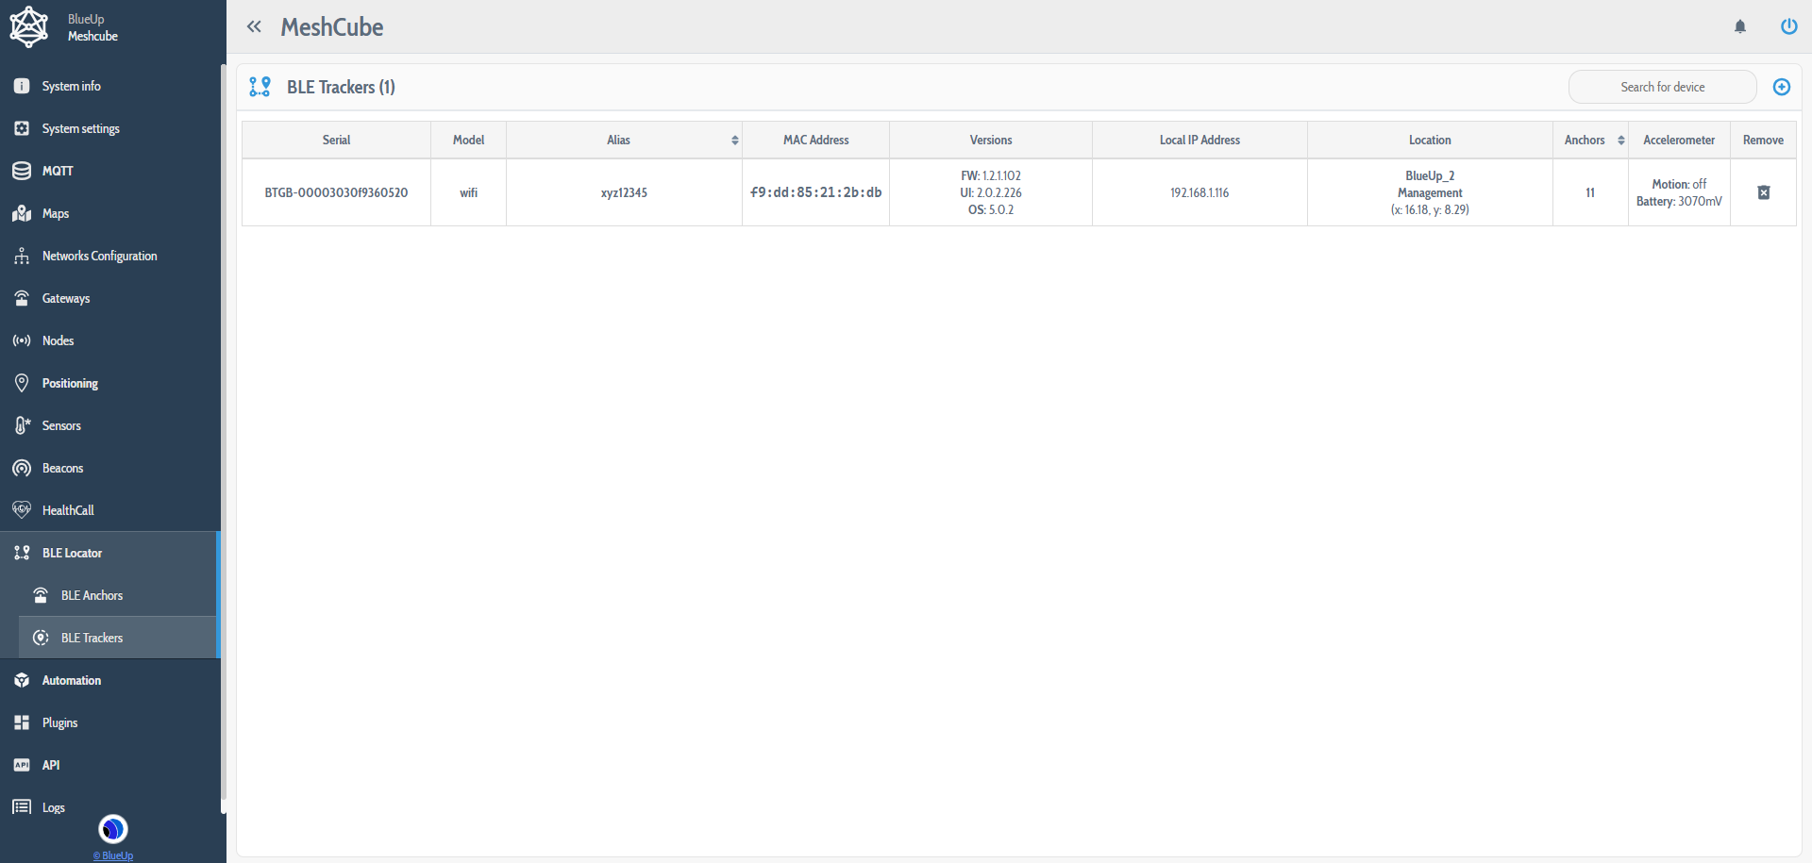Sort table by Anchors column arrows
The image size is (1812, 863).
point(1620,141)
